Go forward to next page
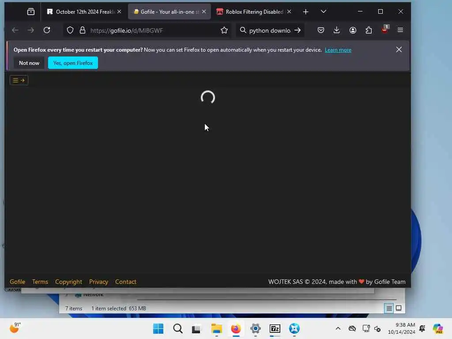The width and height of the screenshot is (452, 339). click(x=30, y=30)
